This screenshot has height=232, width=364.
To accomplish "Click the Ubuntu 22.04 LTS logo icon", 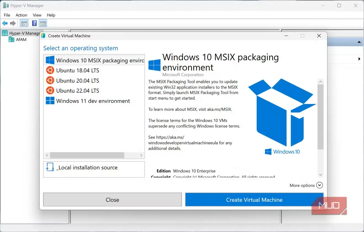I will pyautogui.click(x=50, y=90).
